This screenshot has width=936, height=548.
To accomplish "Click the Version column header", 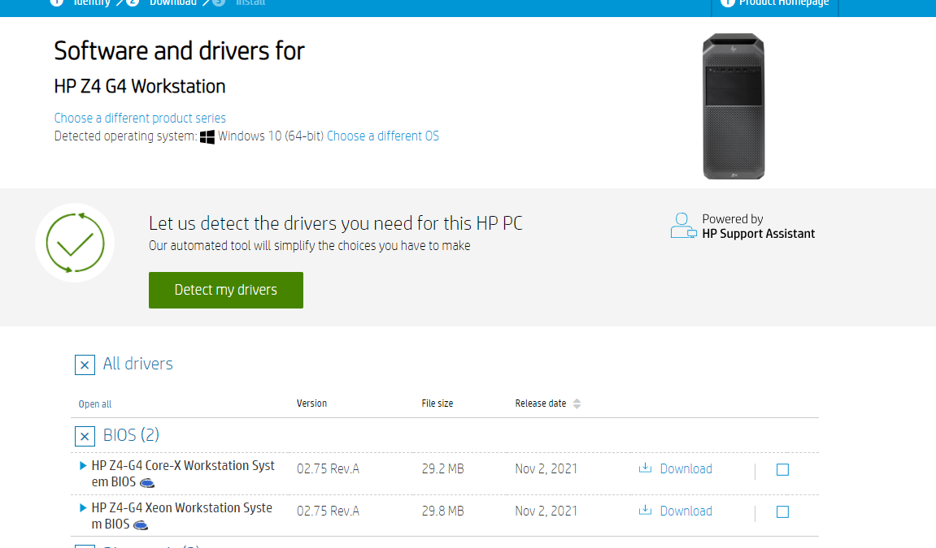I will tap(311, 403).
